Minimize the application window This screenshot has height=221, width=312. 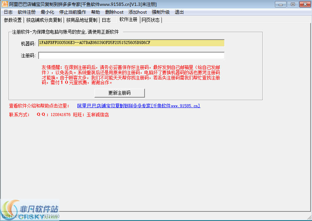coord(281,4)
